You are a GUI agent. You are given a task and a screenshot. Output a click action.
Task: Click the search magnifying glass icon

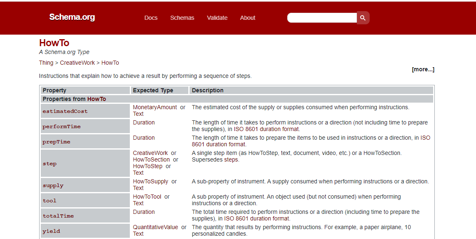click(362, 18)
